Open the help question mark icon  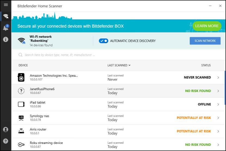(x=5, y=141)
